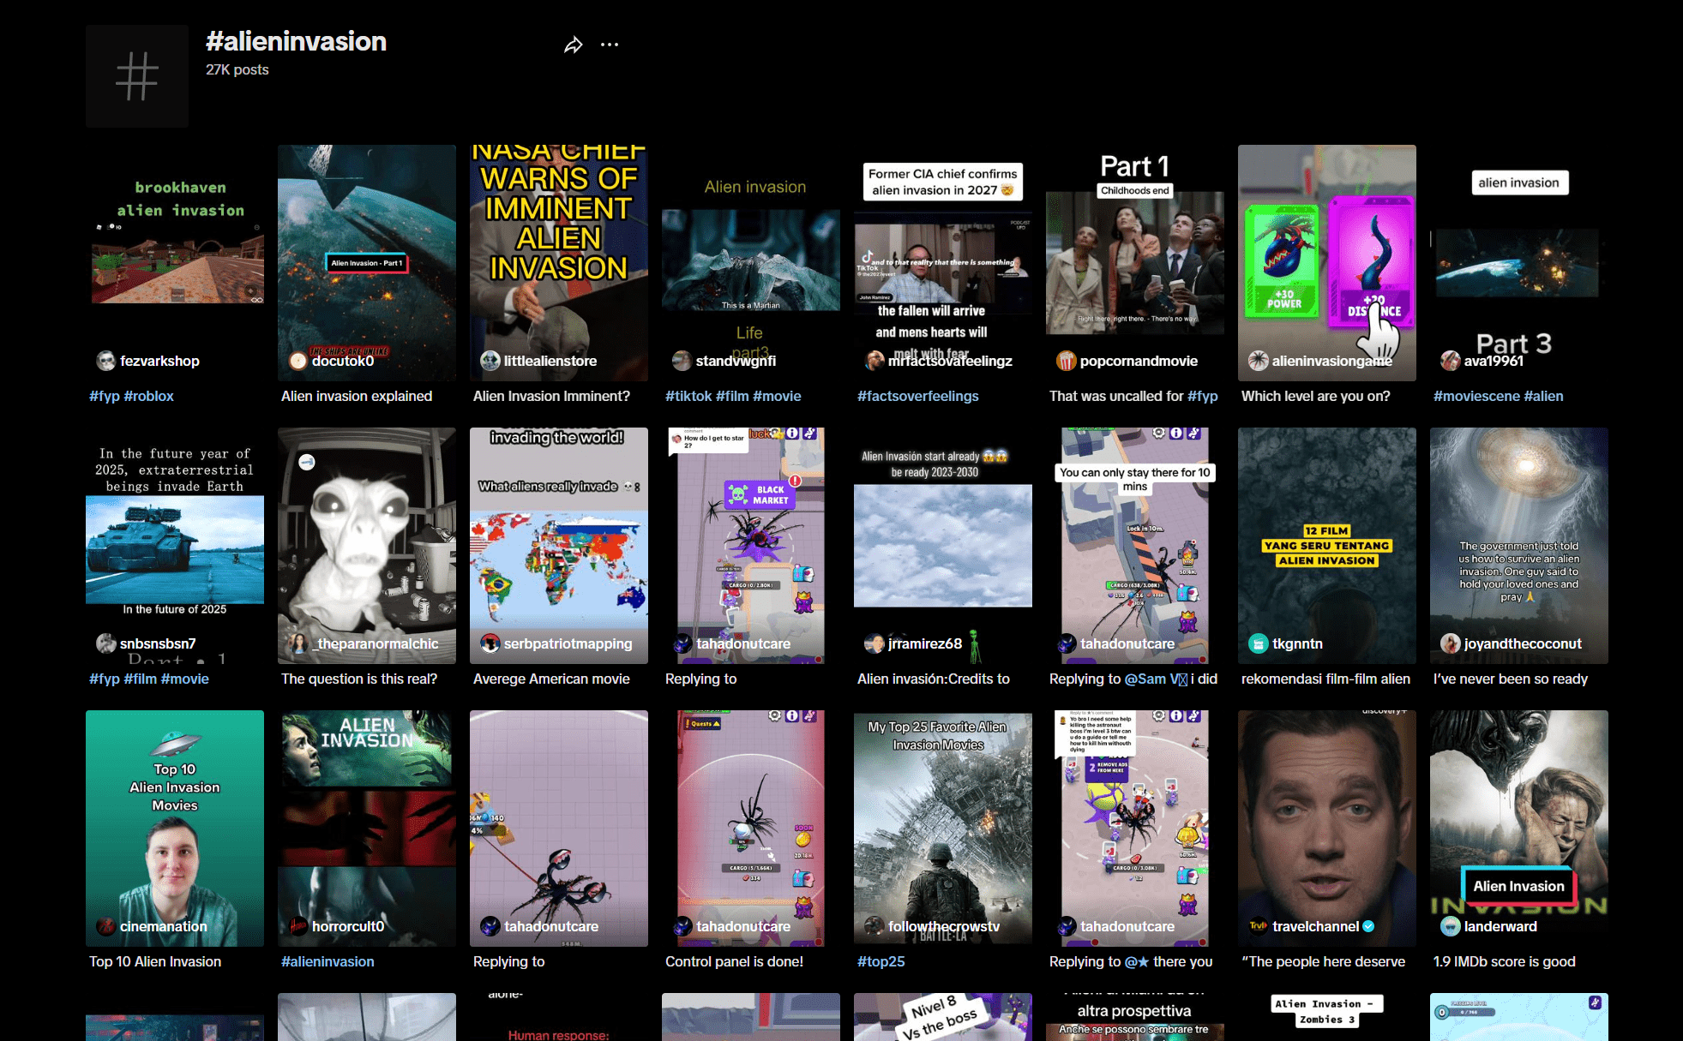The width and height of the screenshot is (1683, 1041).
Task: Open docutok0 profile avatar
Action: click(x=298, y=361)
